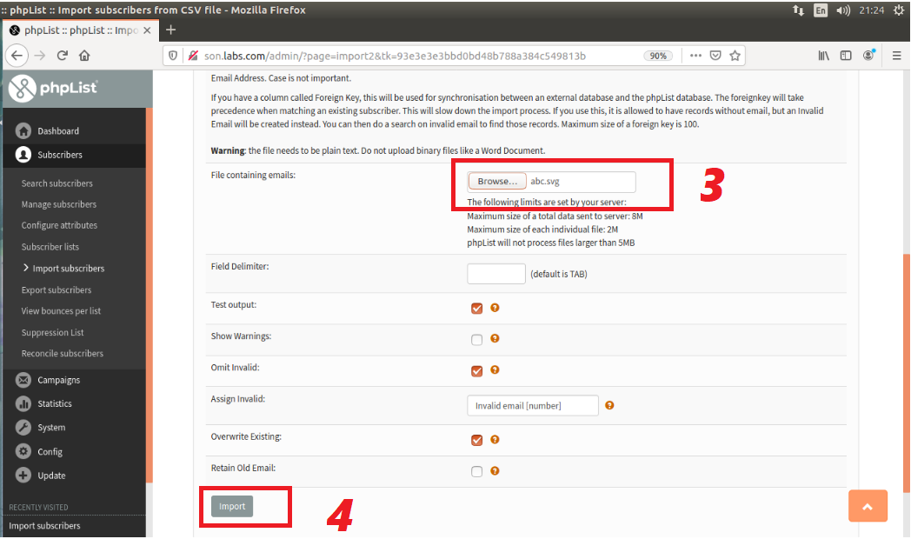911x539 pixels.
Task: Expand the Import subscribers chevron
Action: 25,268
